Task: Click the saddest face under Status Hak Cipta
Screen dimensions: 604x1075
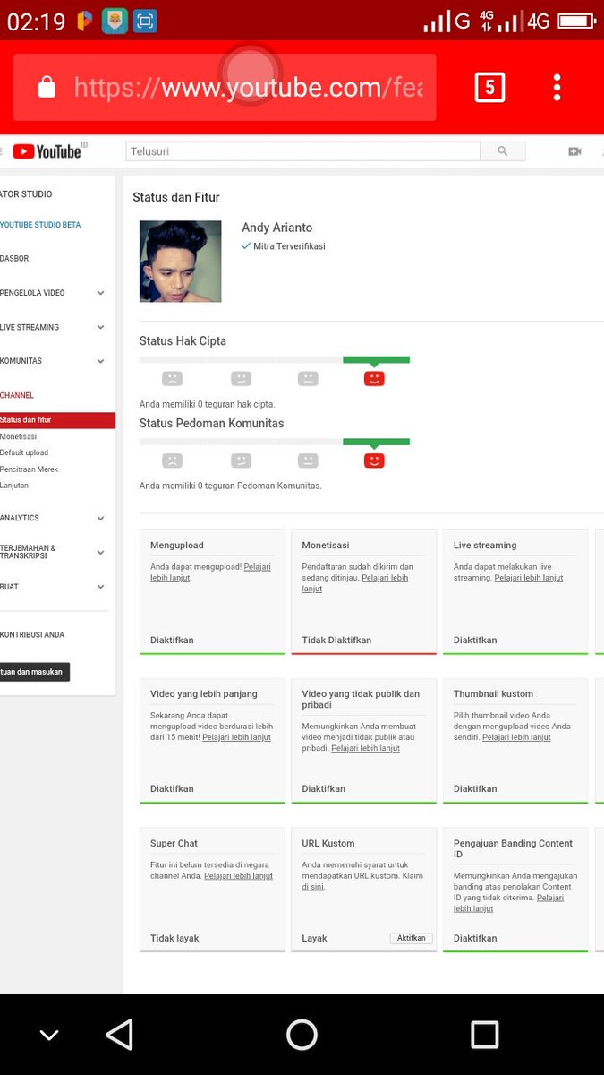Action: point(172,379)
